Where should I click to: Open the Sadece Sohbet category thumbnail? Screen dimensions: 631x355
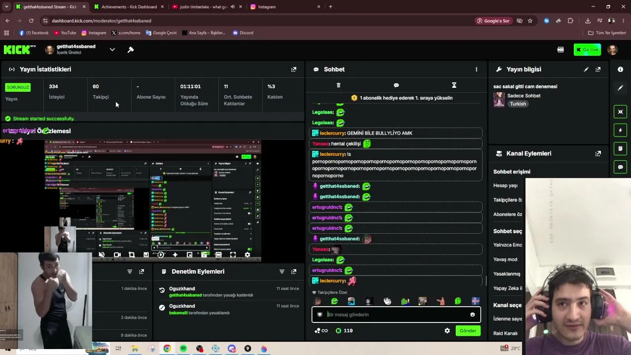pos(499,100)
